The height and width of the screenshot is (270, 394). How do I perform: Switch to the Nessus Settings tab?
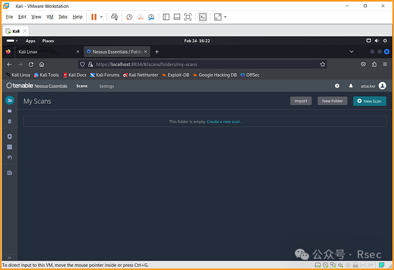tap(106, 86)
